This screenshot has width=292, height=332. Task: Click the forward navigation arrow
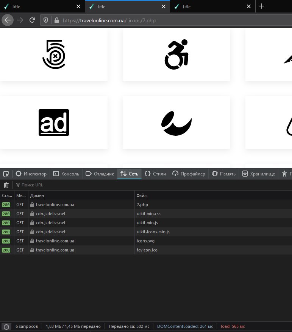[20, 20]
